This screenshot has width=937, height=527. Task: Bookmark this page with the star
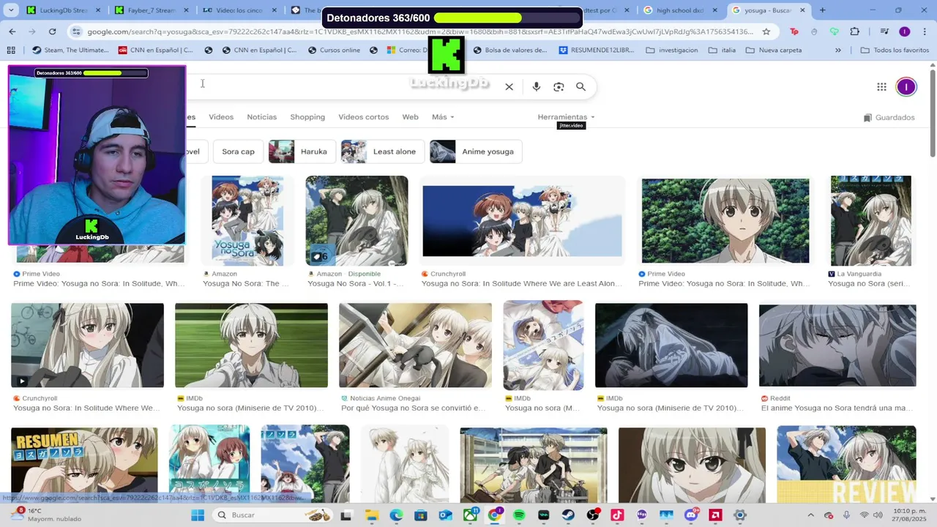pos(766,31)
